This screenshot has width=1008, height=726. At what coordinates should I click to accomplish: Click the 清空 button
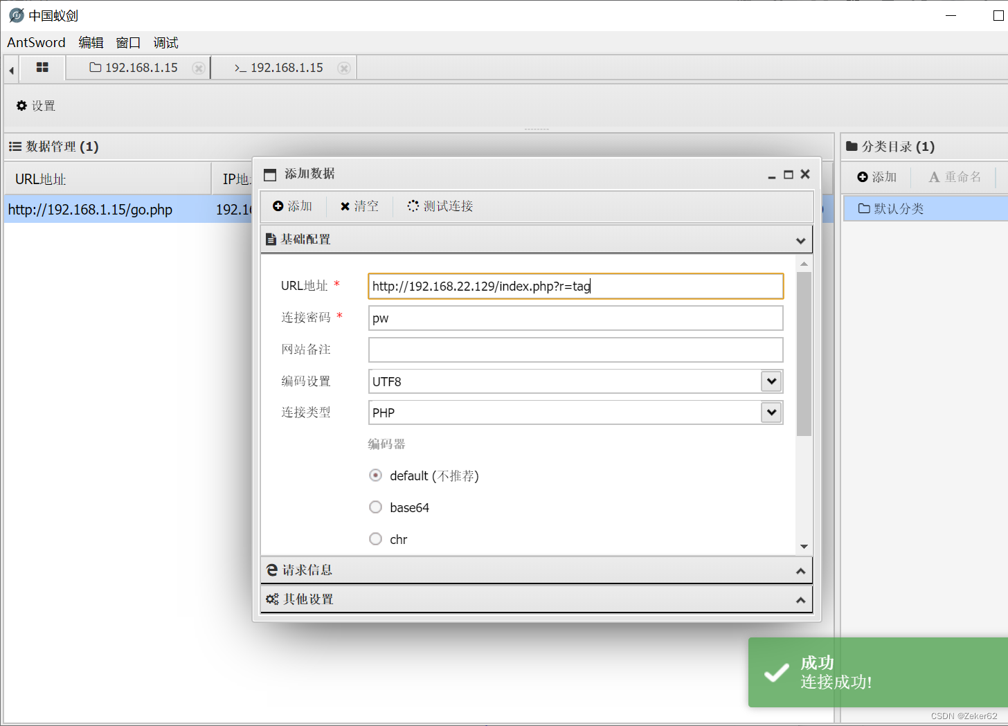point(359,206)
